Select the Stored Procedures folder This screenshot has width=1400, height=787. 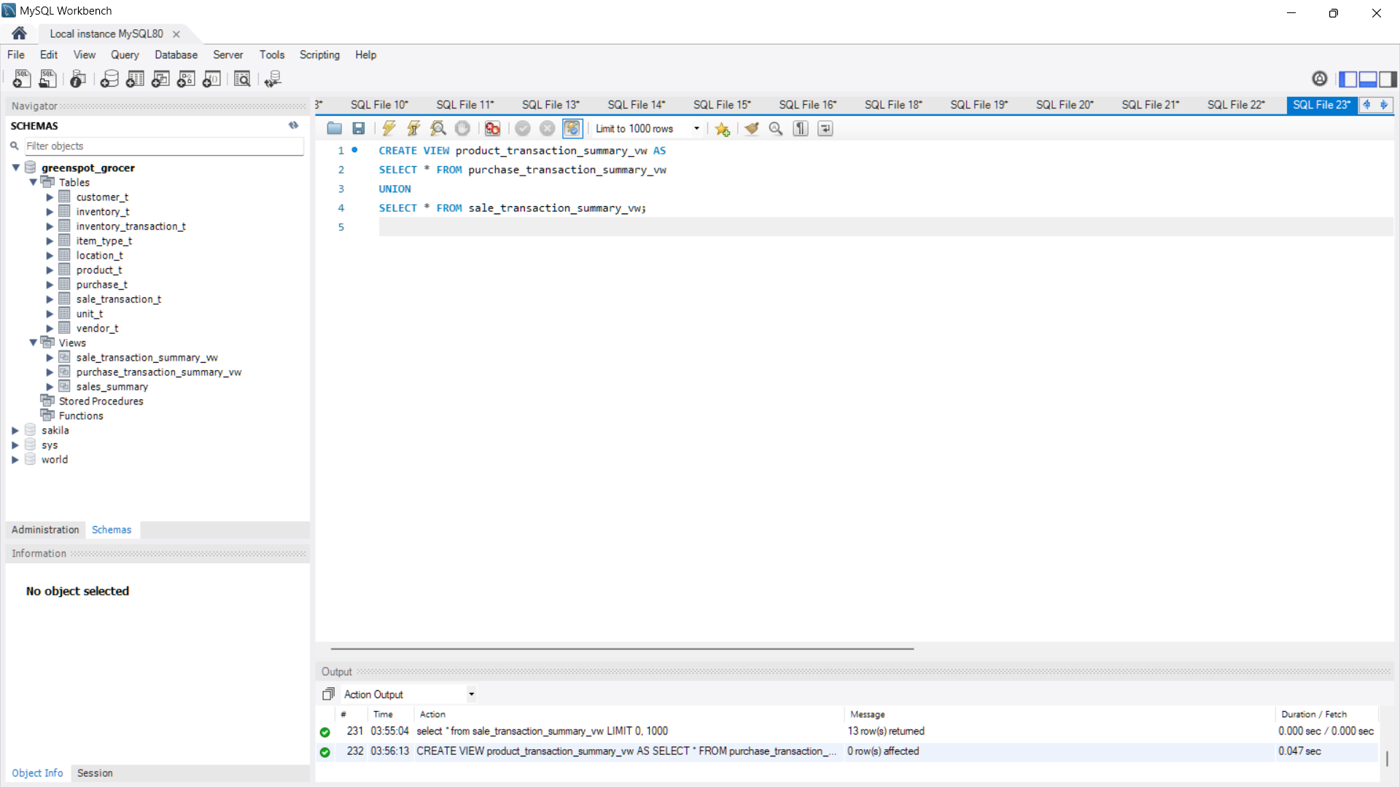pyautogui.click(x=101, y=402)
